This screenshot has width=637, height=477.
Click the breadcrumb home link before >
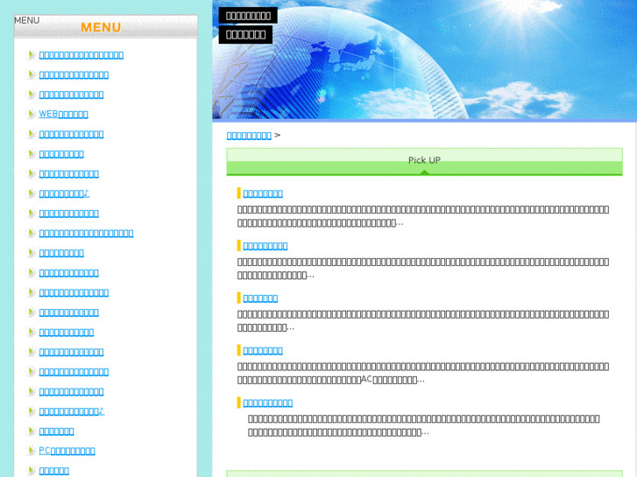click(x=249, y=135)
